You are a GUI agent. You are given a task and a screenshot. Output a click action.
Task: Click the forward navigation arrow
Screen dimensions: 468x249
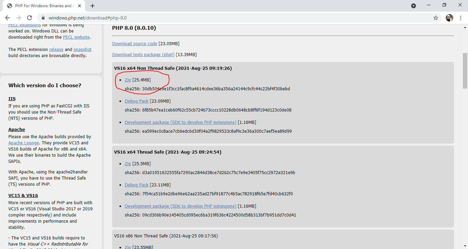coord(19,18)
